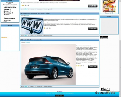This screenshot has width=121, height=97.
Task: Click the vertical page scrollbar
Action: (x=120, y=48)
